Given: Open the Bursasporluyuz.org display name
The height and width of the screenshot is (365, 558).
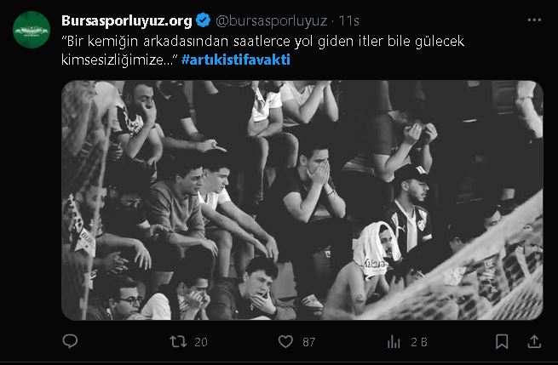Looking at the screenshot, I should point(127,20).
